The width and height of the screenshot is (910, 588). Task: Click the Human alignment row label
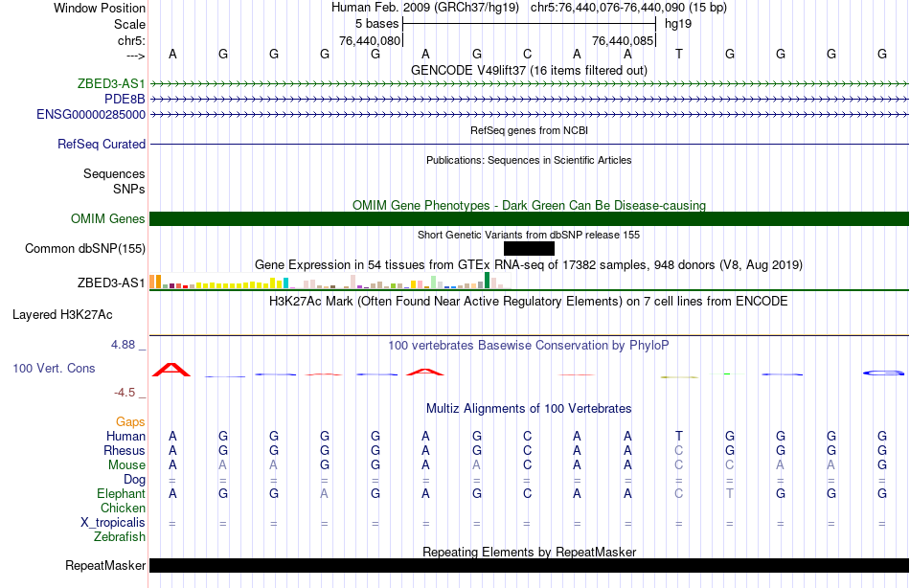125,436
